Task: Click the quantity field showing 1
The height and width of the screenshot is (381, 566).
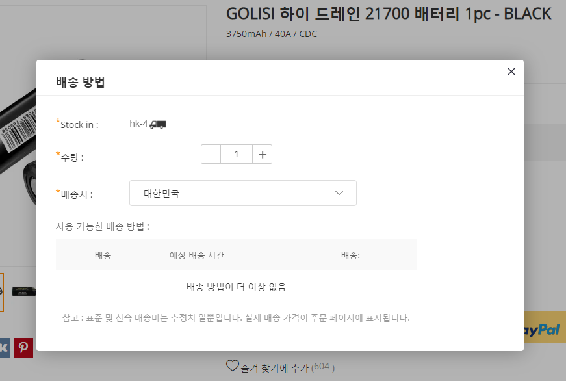Action: point(237,154)
